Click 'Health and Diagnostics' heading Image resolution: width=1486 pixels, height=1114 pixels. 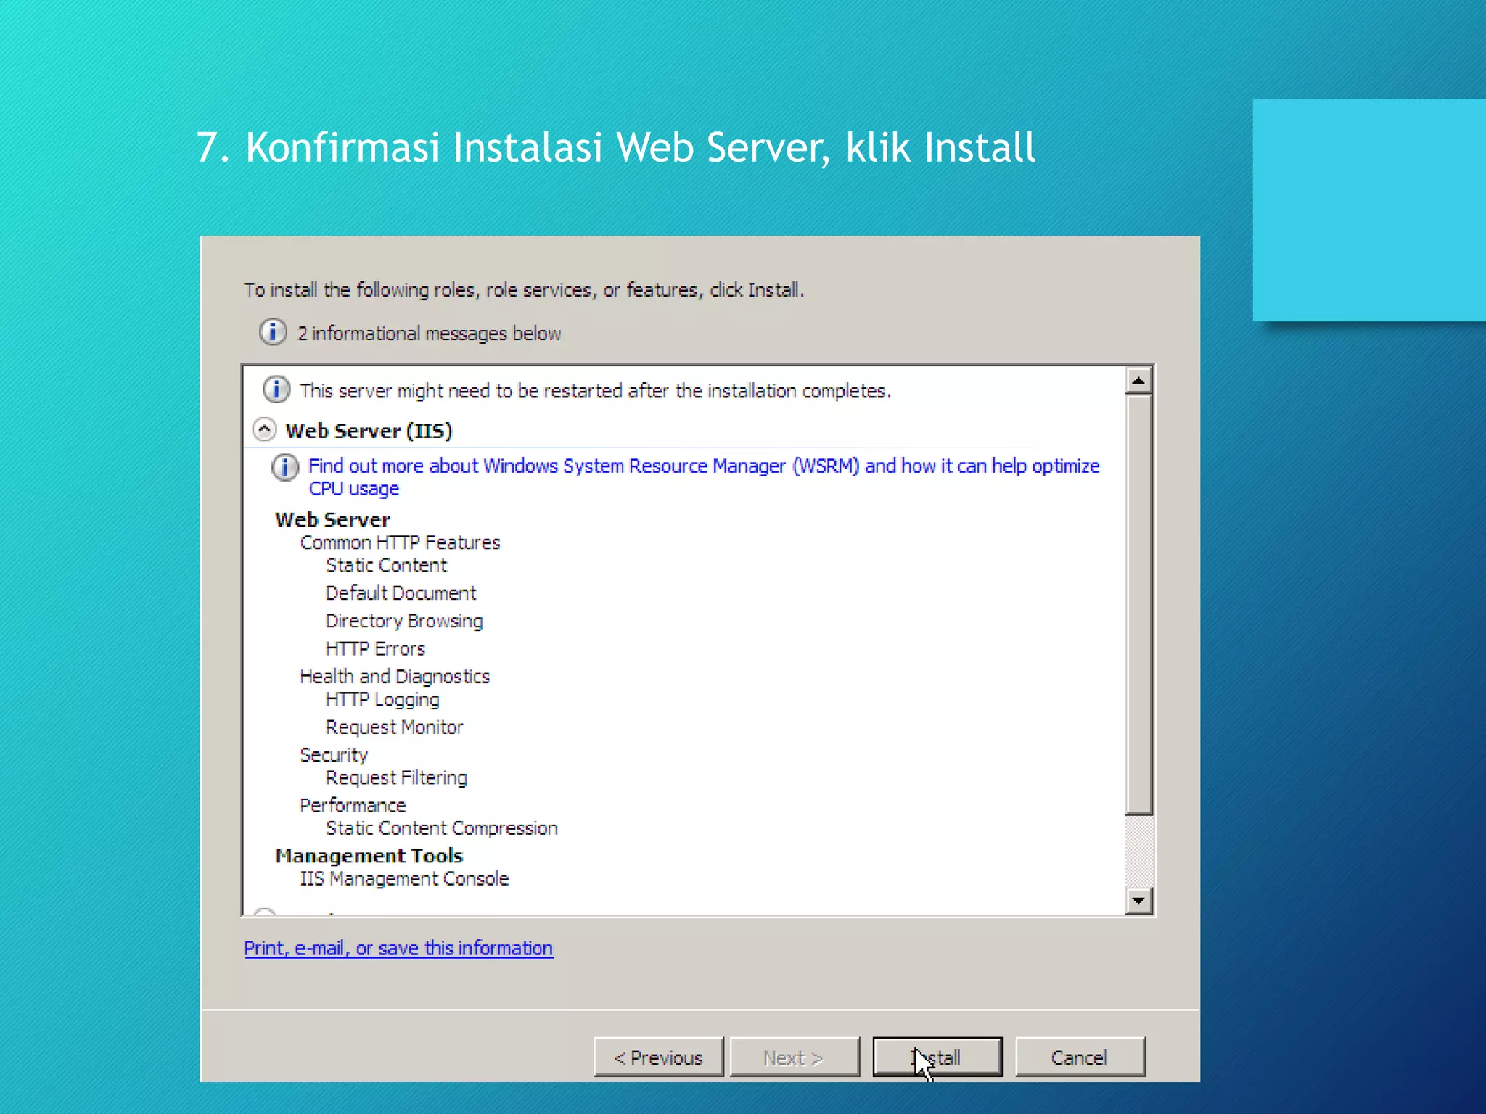tap(395, 677)
